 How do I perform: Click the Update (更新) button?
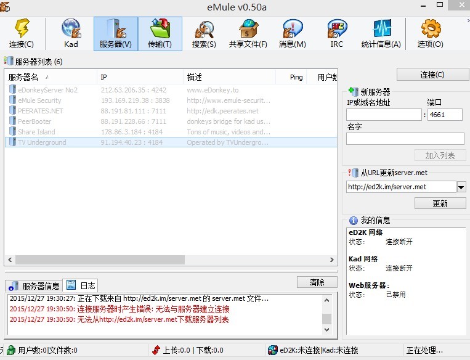coord(440,203)
